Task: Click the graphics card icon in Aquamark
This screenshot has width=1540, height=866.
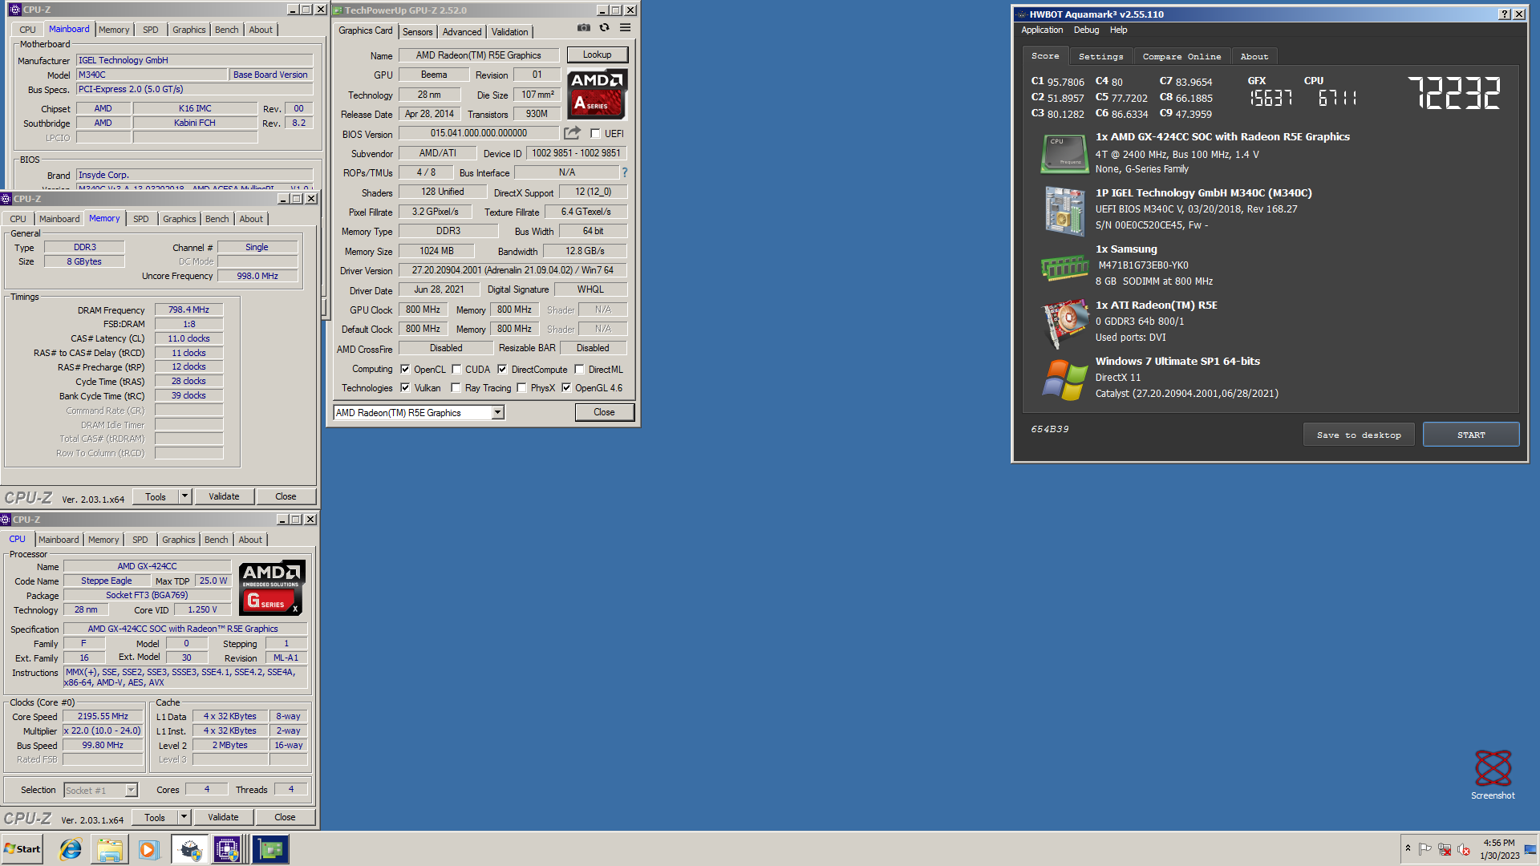Action: tap(1064, 324)
